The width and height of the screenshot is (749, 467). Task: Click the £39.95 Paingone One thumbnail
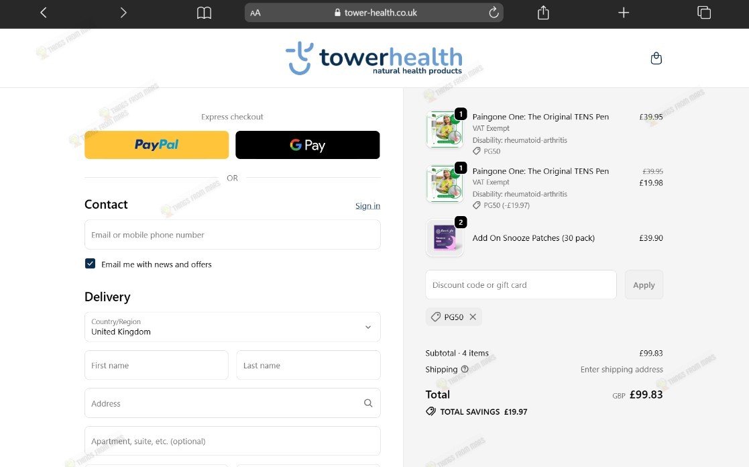click(x=445, y=129)
